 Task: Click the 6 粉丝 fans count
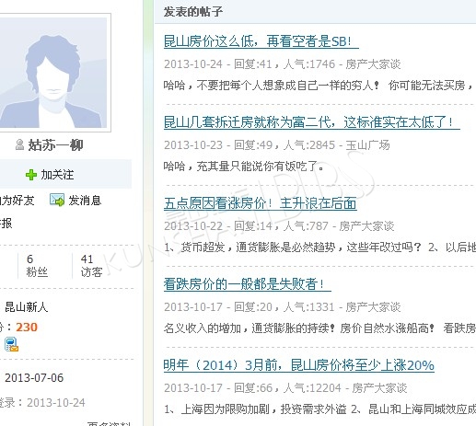pyautogui.click(x=37, y=266)
